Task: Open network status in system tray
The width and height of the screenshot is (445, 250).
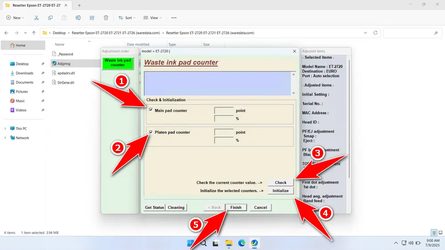Action: point(404,243)
